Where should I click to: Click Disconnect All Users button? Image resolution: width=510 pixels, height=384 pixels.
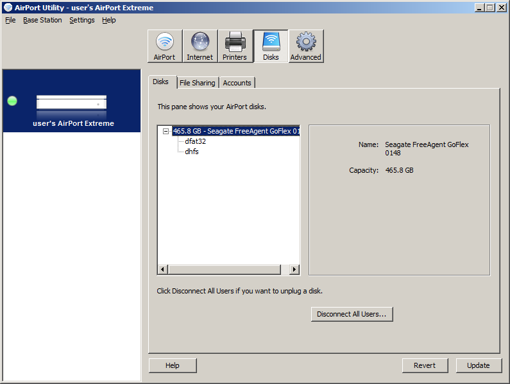pyautogui.click(x=352, y=314)
